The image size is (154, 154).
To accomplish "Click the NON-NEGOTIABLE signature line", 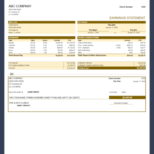I will (x=121, y=103).
